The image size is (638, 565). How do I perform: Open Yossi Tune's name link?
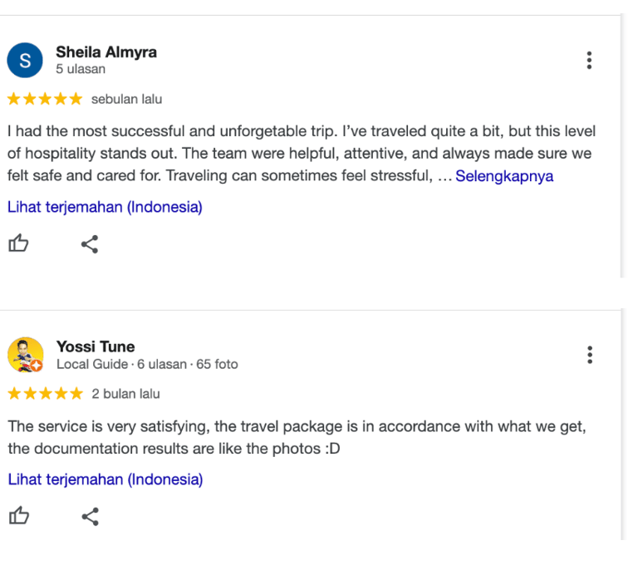click(96, 346)
